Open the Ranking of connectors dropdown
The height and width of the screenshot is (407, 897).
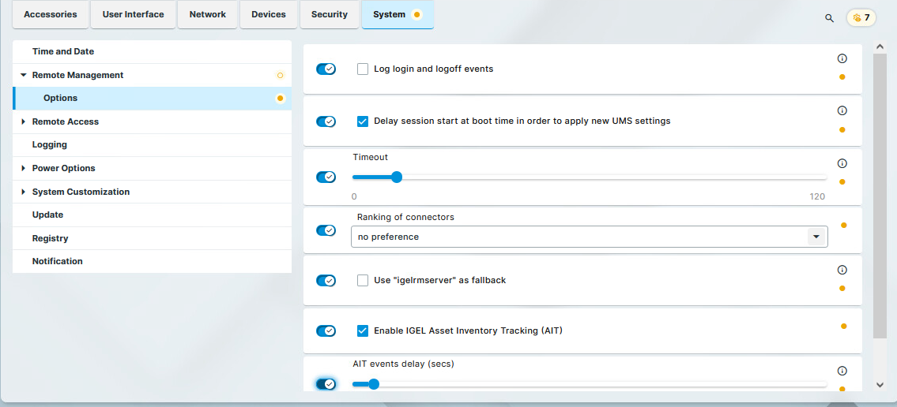(x=816, y=237)
